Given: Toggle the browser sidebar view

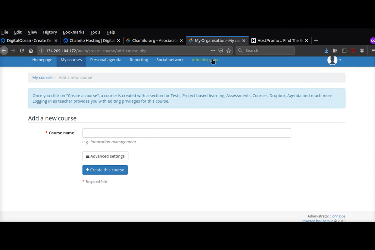Looking at the screenshot, I should tap(344, 50).
